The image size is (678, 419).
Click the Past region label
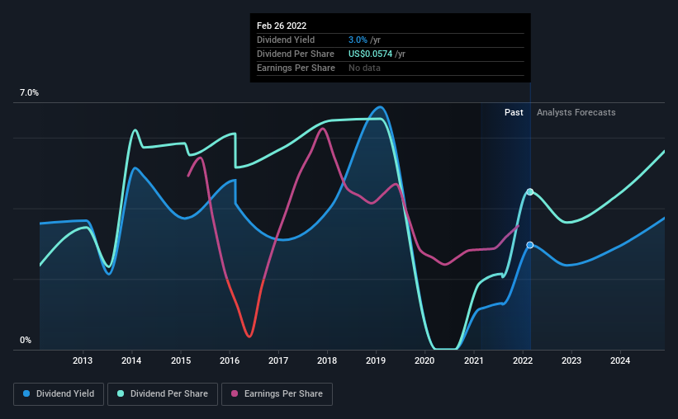[514, 112]
